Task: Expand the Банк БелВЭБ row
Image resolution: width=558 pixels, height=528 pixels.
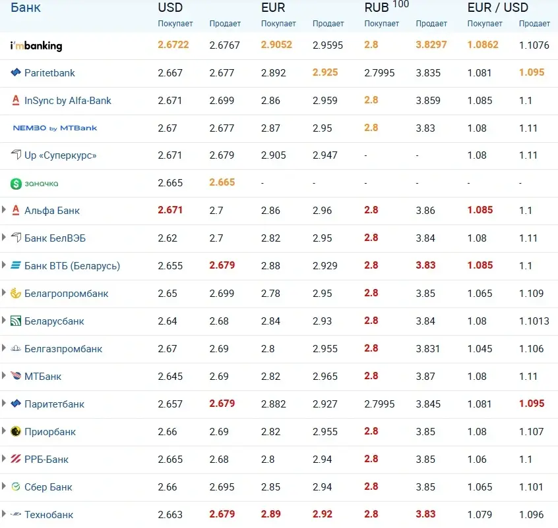Action: [x=3, y=237]
